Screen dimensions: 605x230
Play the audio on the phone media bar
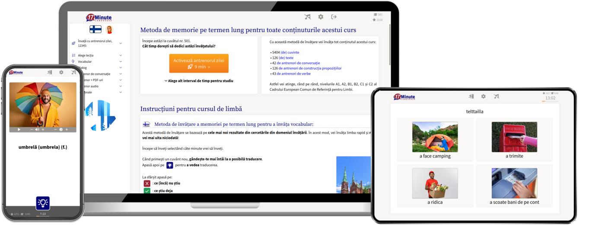click(x=19, y=129)
